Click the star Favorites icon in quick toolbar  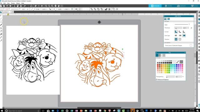[109, 9]
